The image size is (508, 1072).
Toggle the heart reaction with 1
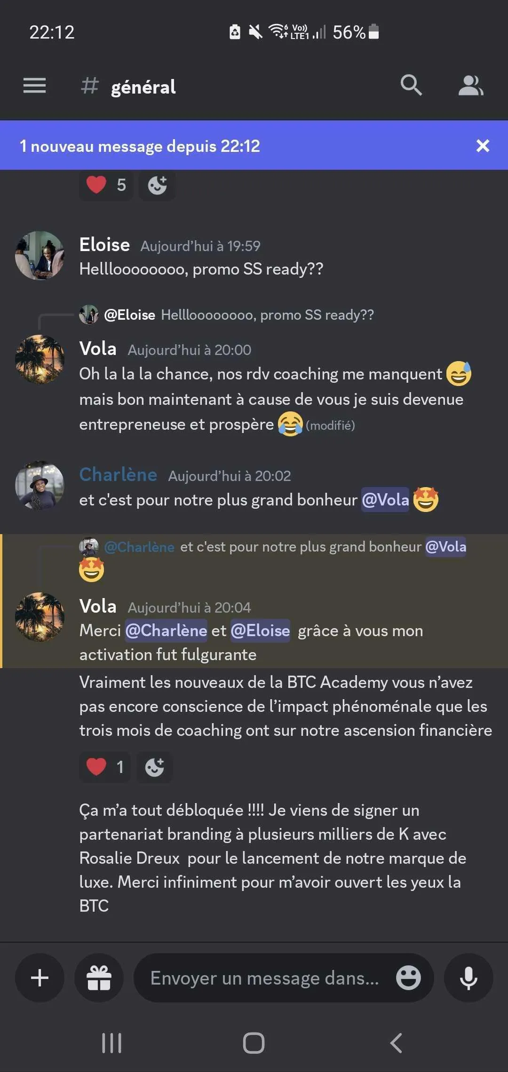(x=105, y=767)
